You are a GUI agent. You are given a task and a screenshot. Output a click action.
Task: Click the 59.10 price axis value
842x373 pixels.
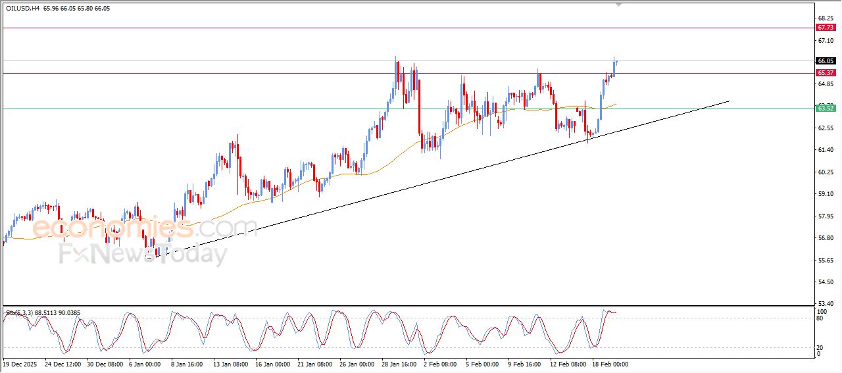click(x=826, y=194)
